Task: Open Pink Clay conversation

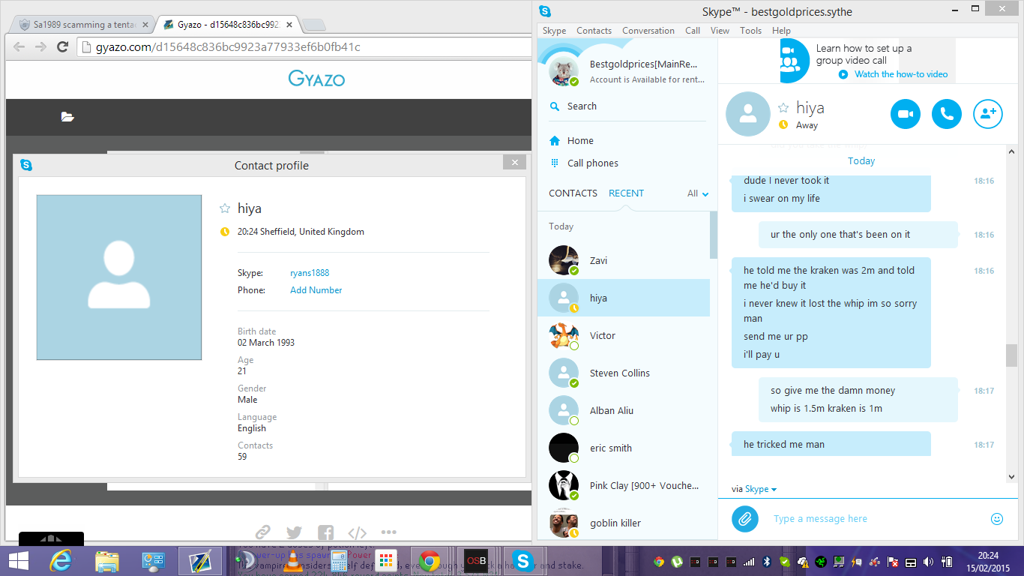Action: (624, 485)
